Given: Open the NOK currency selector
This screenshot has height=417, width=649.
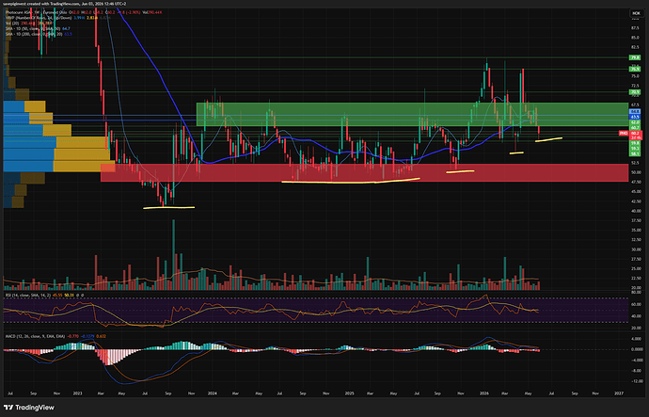Looking at the screenshot, I should click(636, 13).
